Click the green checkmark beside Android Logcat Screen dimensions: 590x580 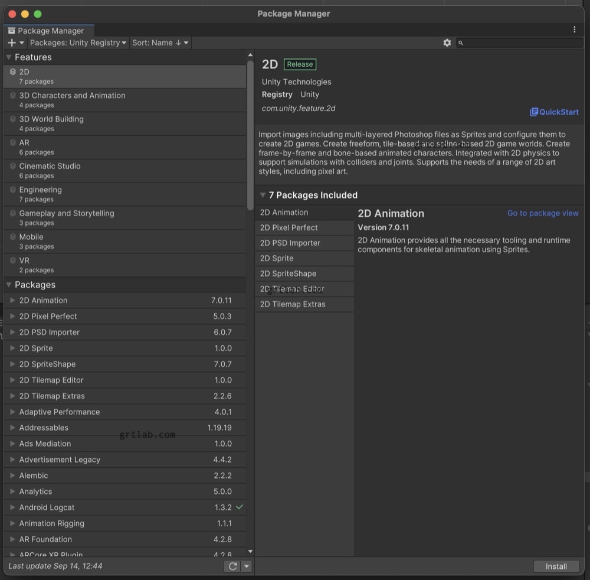coord(238,507)
